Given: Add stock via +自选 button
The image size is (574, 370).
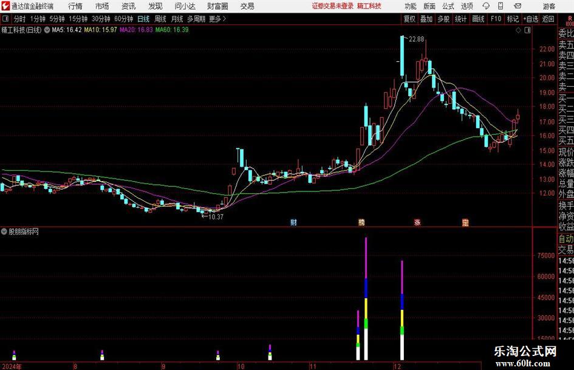Looking at the screenshot, I should [x=530, y=19].
